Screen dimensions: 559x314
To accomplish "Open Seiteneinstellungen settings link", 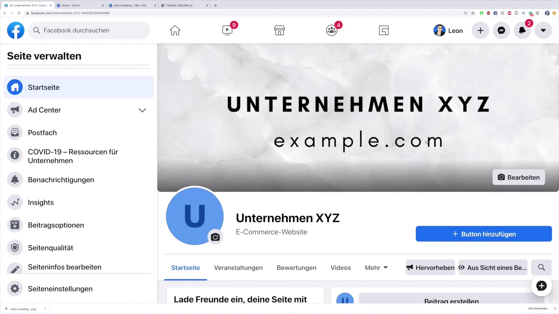I will click(x=60, y=289).
